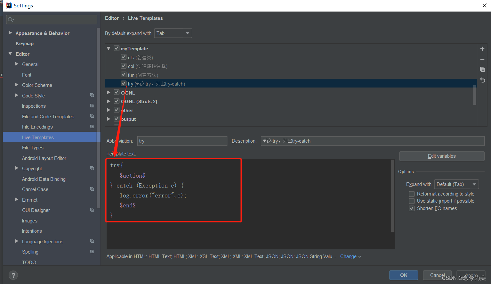This screenshot has width=491, height=284.
Task: Open Intentions settings page
Action: click(32, 231)
